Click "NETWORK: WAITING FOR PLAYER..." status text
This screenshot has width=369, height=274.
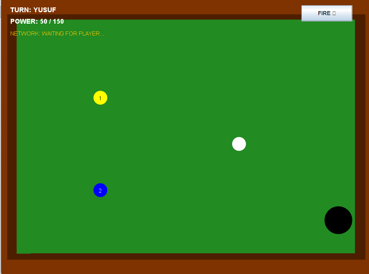(x=57, y=33)
